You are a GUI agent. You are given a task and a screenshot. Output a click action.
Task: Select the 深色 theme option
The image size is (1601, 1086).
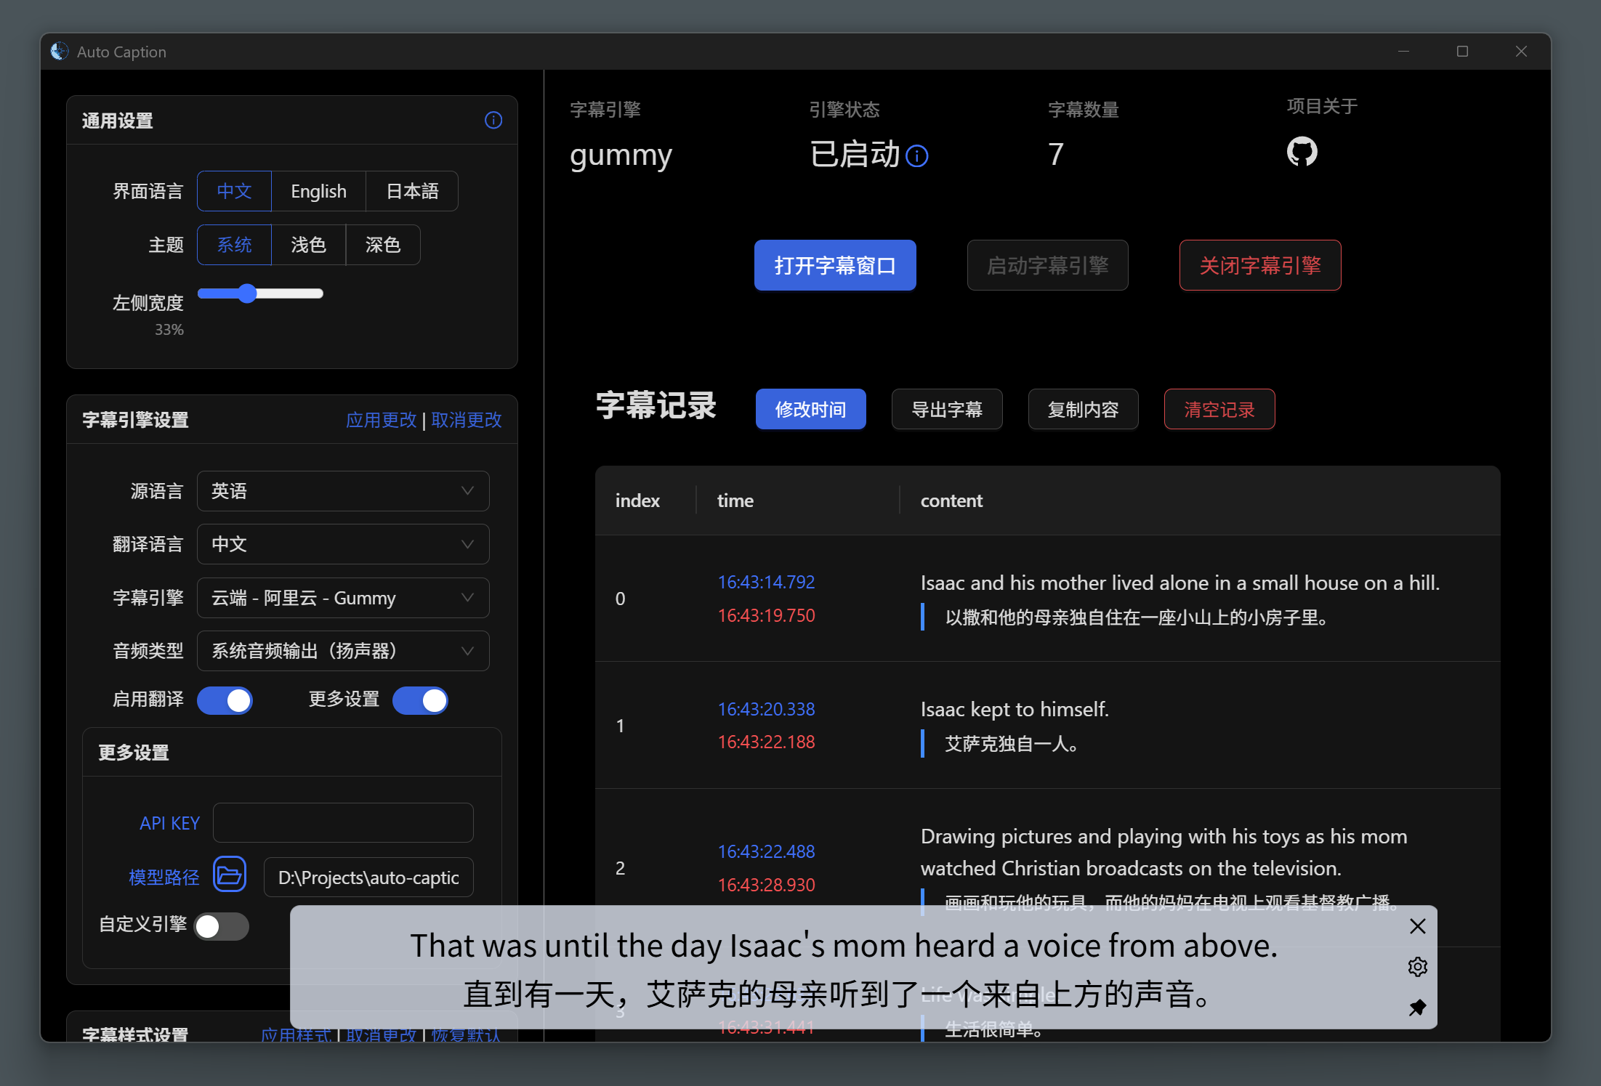[382, 245]
